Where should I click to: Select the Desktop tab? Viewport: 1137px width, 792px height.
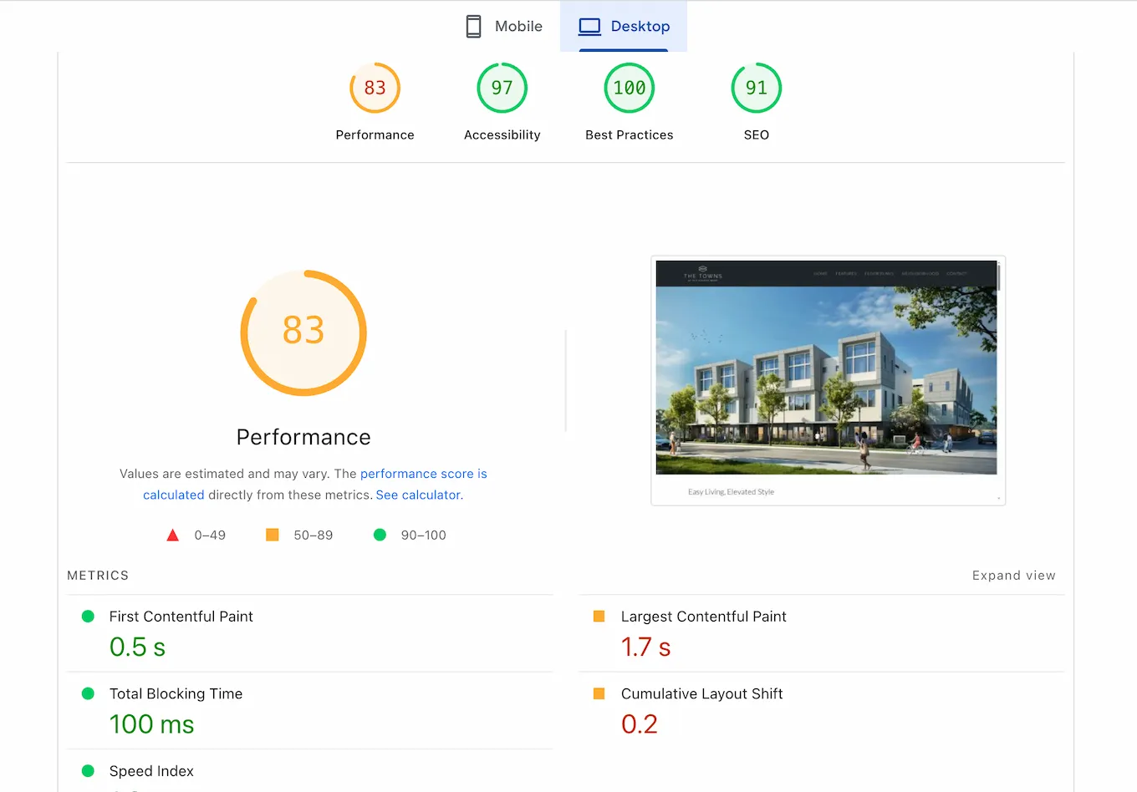point(624,26)
